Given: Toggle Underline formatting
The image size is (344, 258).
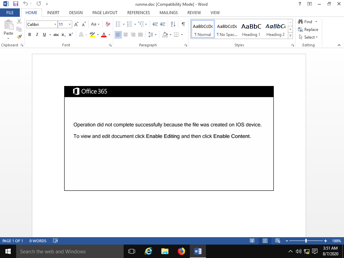Looking at the screenshot, I should (45, 35).
